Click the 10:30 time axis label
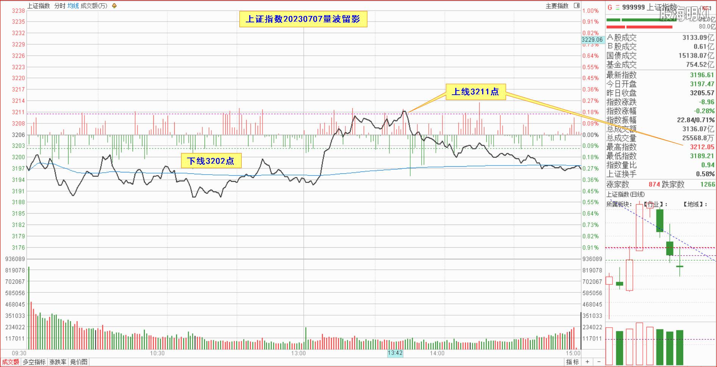The image size is (717, 367). 157,353
